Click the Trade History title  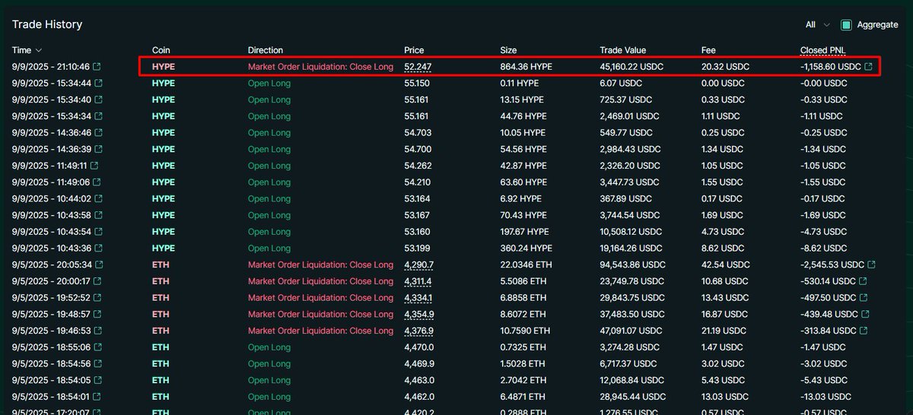[47, 24]
